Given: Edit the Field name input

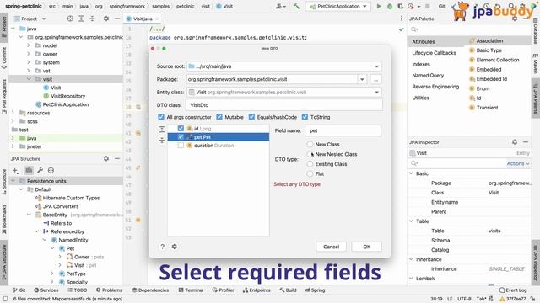Looking at the screenshot, I should coord(343,130).
